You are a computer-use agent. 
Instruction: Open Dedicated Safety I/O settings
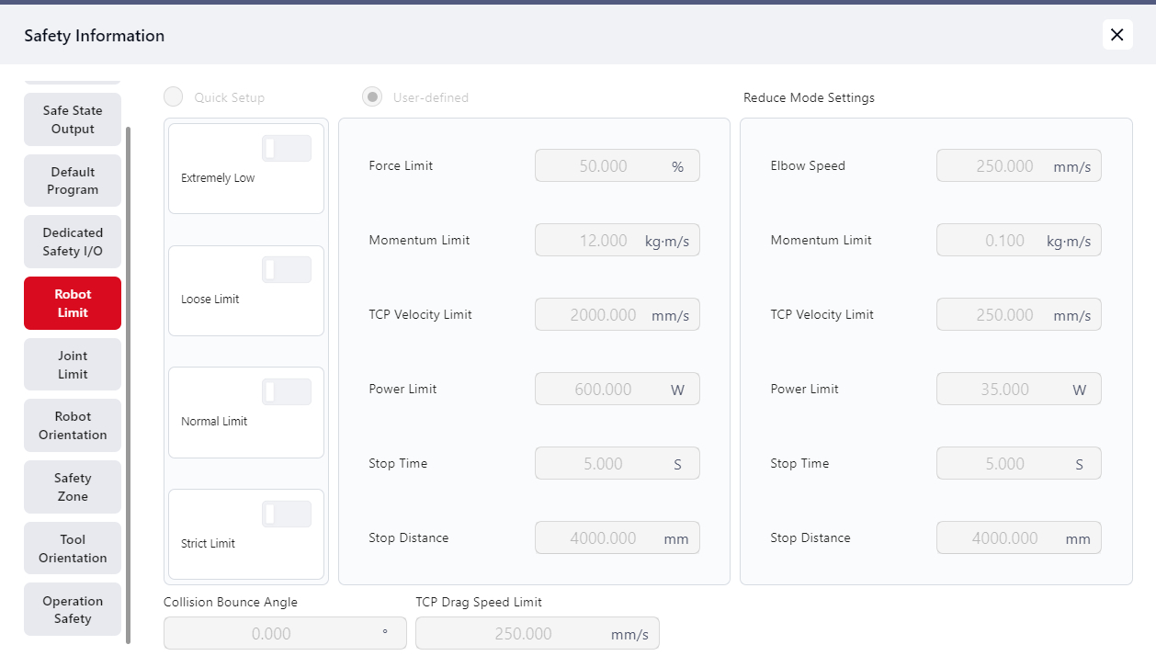73,242
